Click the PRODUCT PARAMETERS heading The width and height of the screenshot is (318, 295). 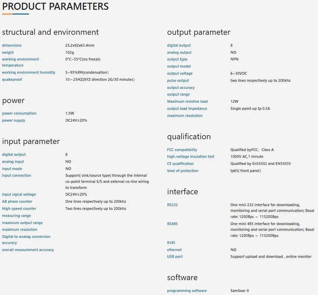[55, 6]
